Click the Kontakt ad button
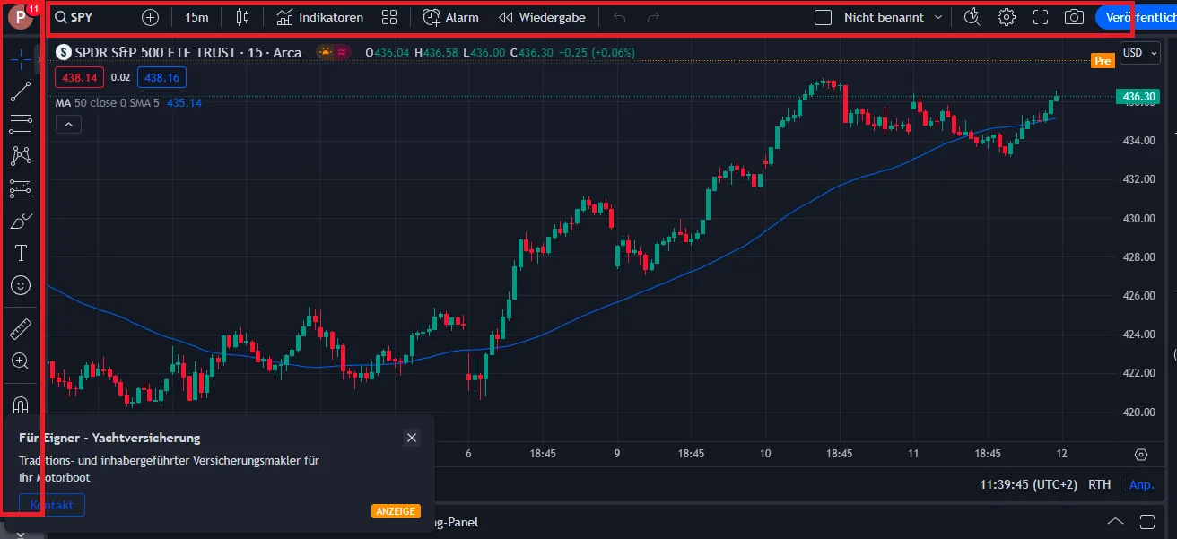The image size is (1177, 539). [x=52, y=505]
